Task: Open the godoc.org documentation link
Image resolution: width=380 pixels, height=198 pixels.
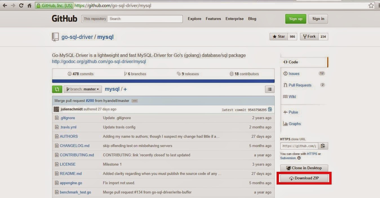Action: [99, 61]
